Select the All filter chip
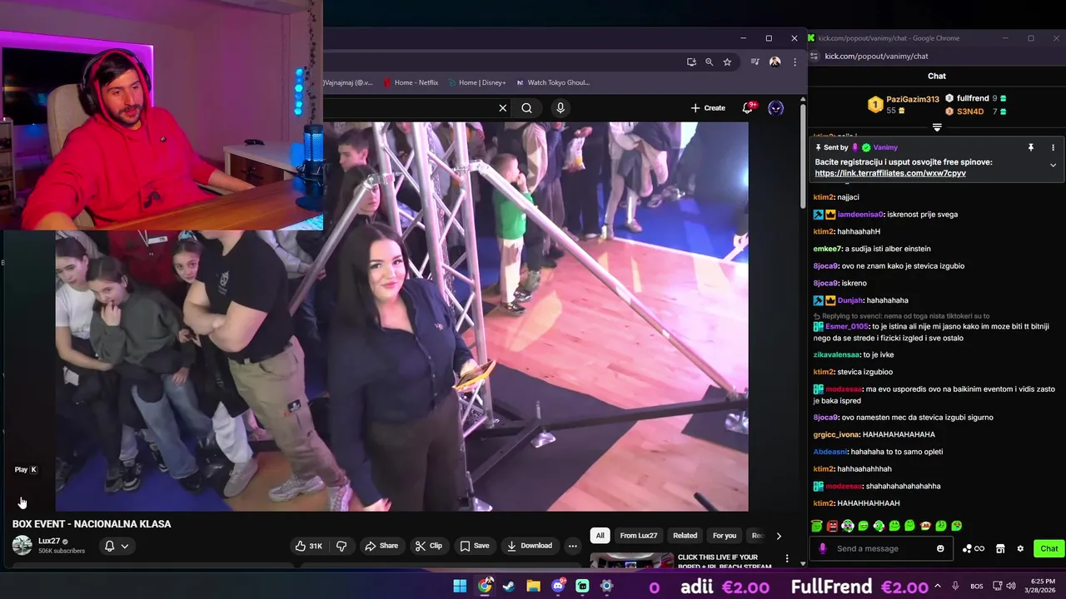The height and width of the screenshot is (599, 1066). 600,536
